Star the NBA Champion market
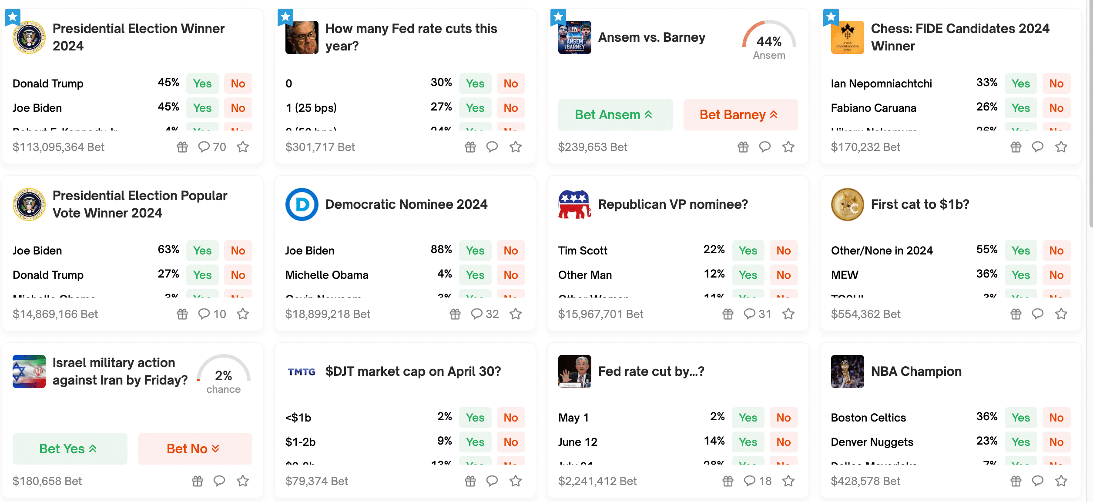This screenshot has height=502, width=1093. point(1061,481)
